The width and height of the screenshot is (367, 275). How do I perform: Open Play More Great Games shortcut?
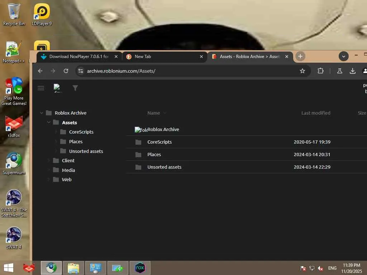(14, 91)
